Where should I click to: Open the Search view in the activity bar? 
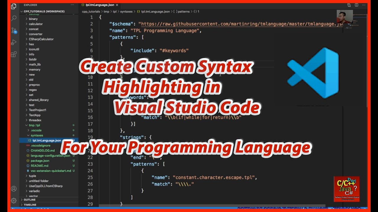[x=14, y=18]
